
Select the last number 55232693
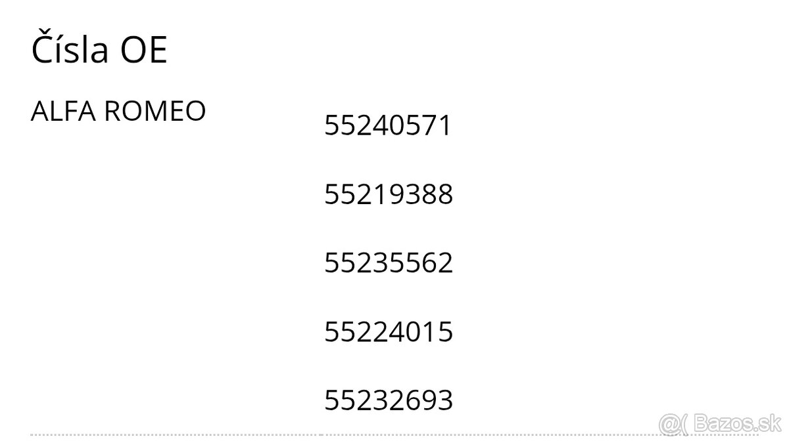(x=388, y=400)
